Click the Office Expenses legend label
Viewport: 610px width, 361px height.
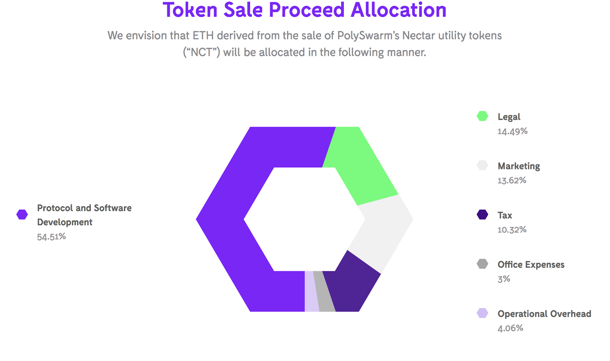pyautogui.click(x=531, y=265)
